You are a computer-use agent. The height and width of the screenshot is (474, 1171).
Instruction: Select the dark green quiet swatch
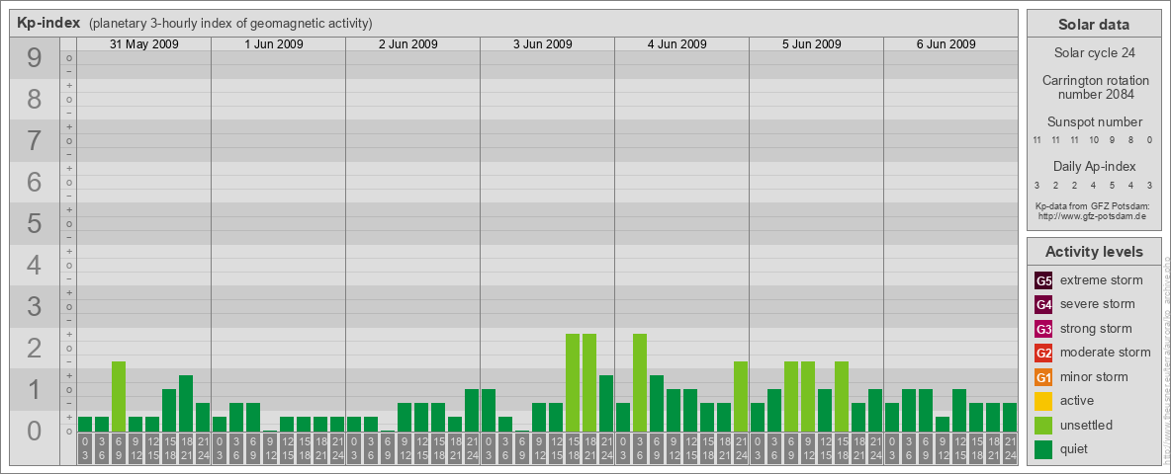[1044, 449]
